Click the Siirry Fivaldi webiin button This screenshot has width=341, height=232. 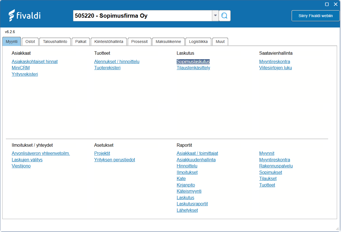point(316,16)
